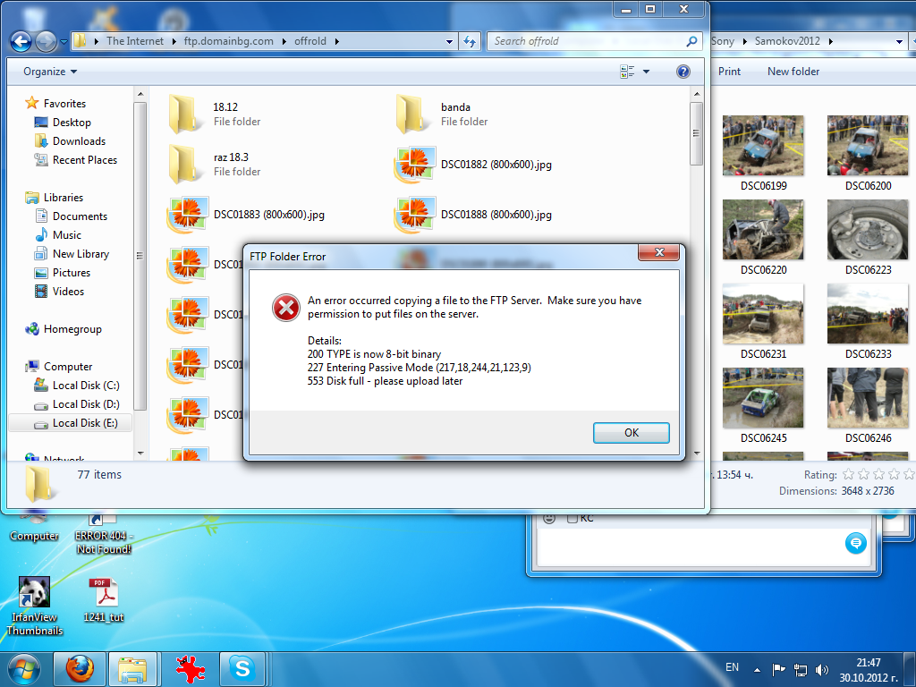Go back with the Explorer back arrow
This screenshot has height=687, width=916.
click(21, 41)
